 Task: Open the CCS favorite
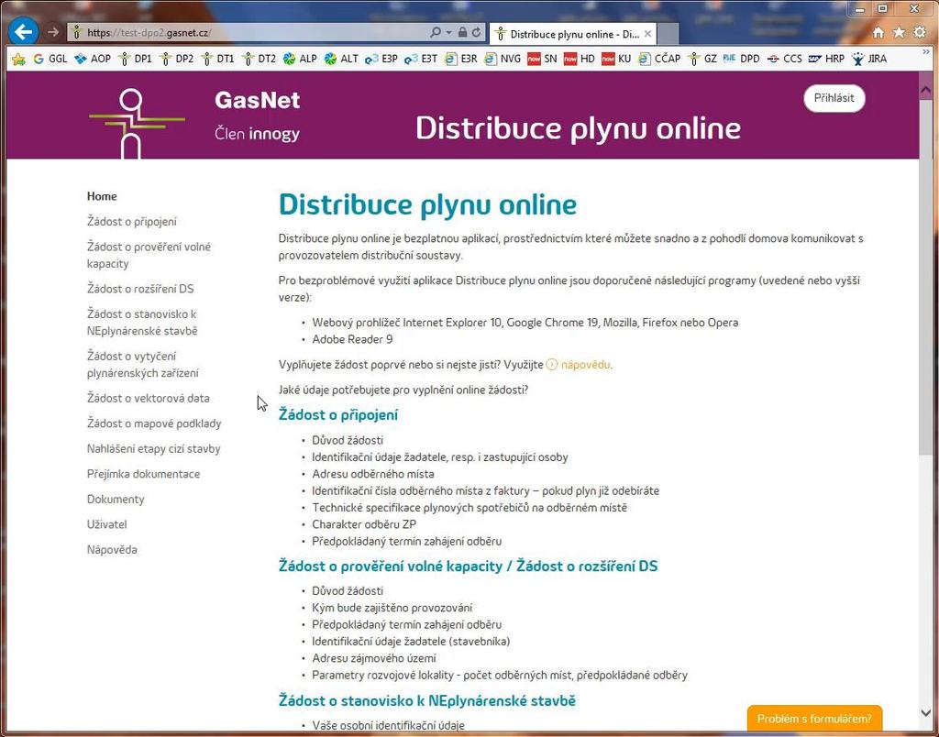pyautogui.click(x=785, y=59)
